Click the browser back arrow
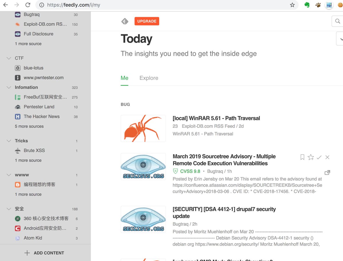This screenshot has width=343, height=261. (x=5, y=5)
